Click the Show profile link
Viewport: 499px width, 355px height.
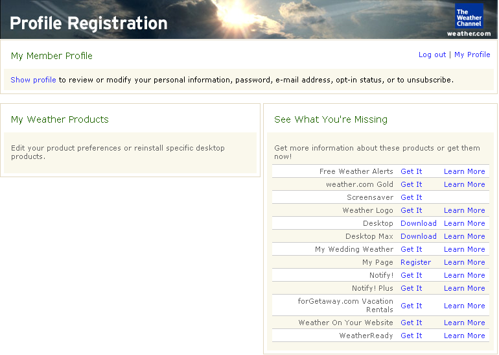[x=33, y=80]
